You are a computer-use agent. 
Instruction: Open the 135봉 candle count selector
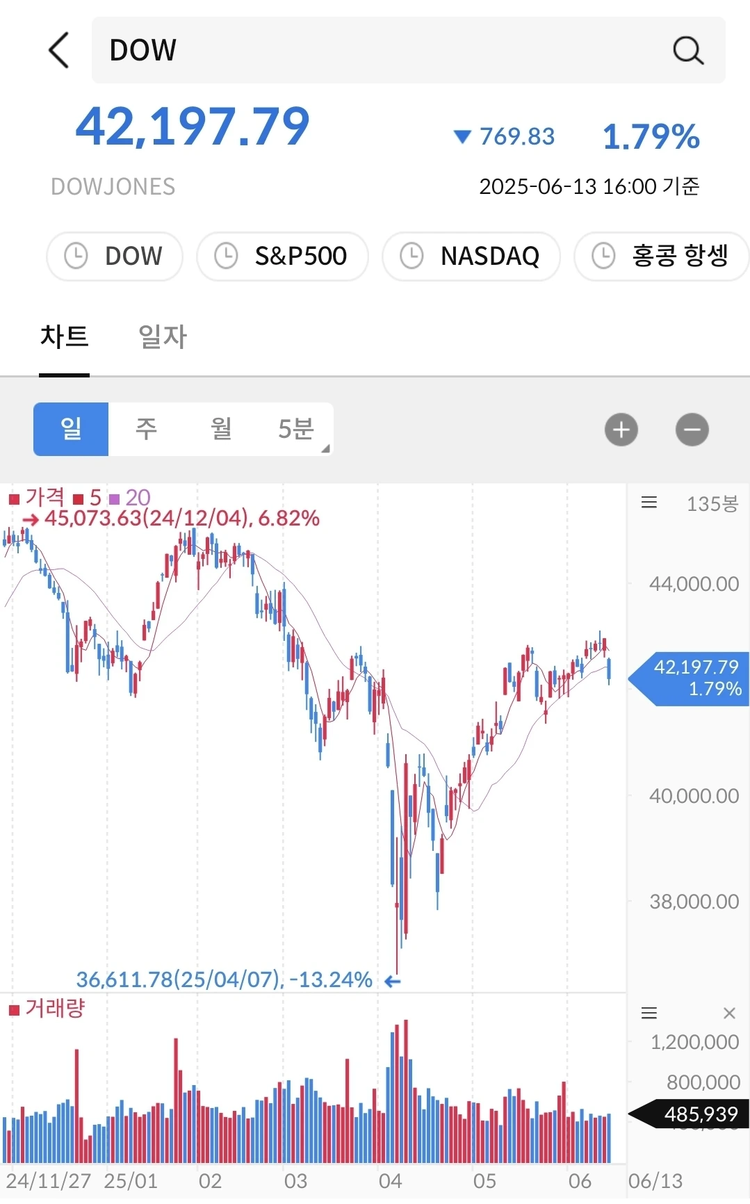click(x=712, y=503)
